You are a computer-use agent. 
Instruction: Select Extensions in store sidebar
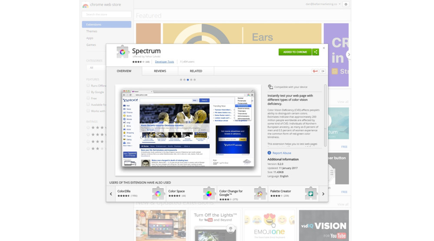pyautogui.click(x=107, y=24)
